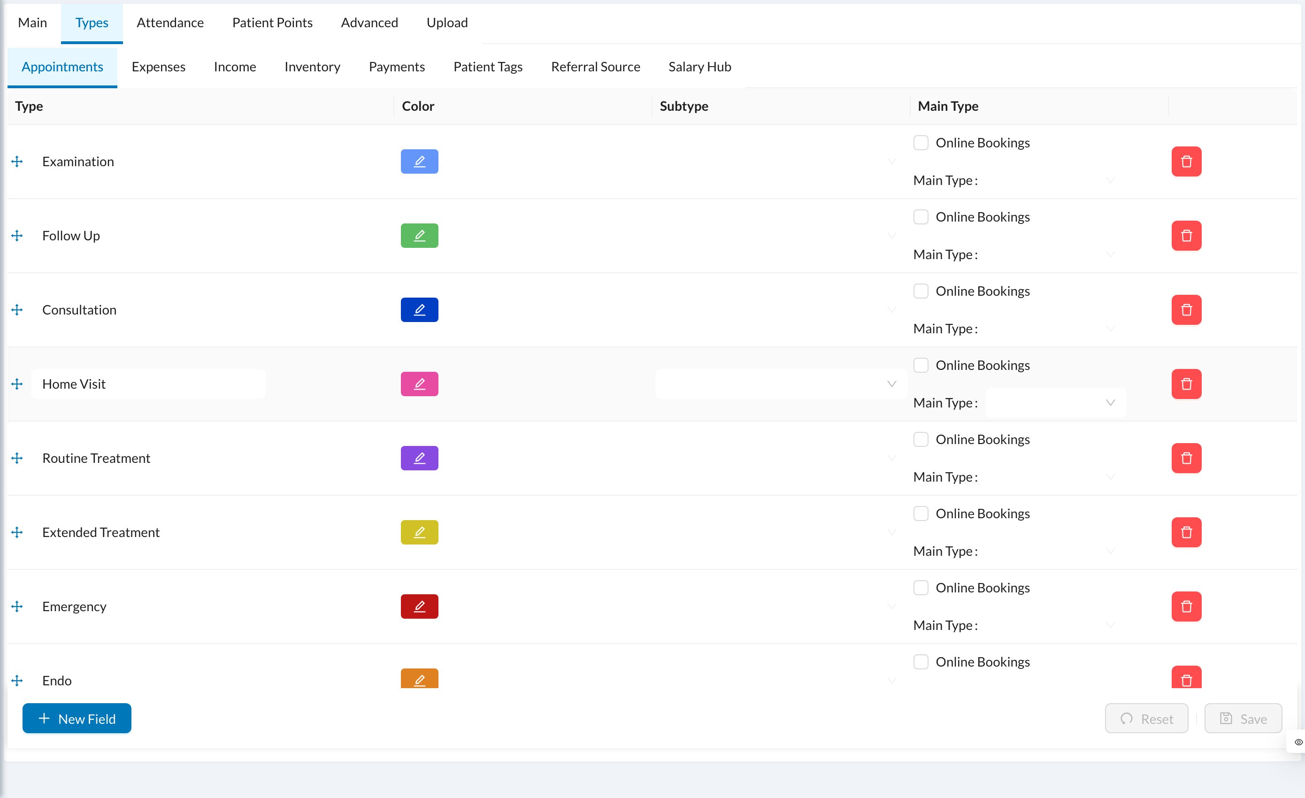Open the Main Type dropdown for Home Visit
The image size is (1305, 798).
[x=1056, y=403]
